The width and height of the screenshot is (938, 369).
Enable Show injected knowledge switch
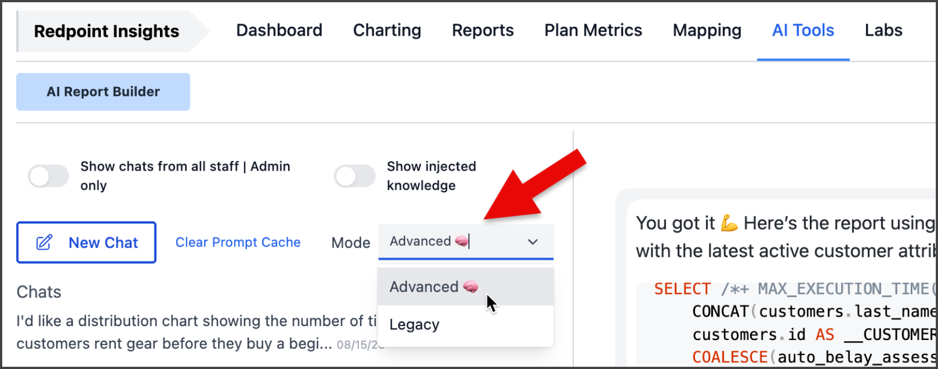[x=355, y=176]
